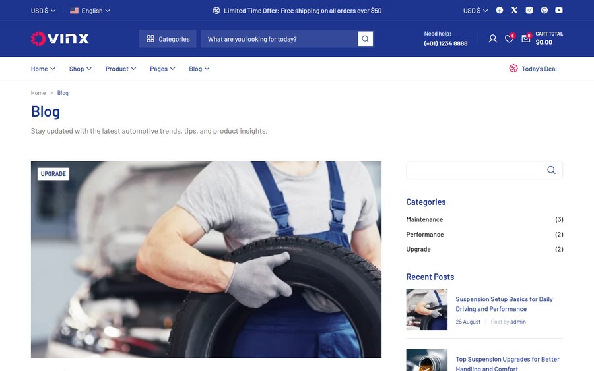Open the Facebook social icon

click(500, 10)
